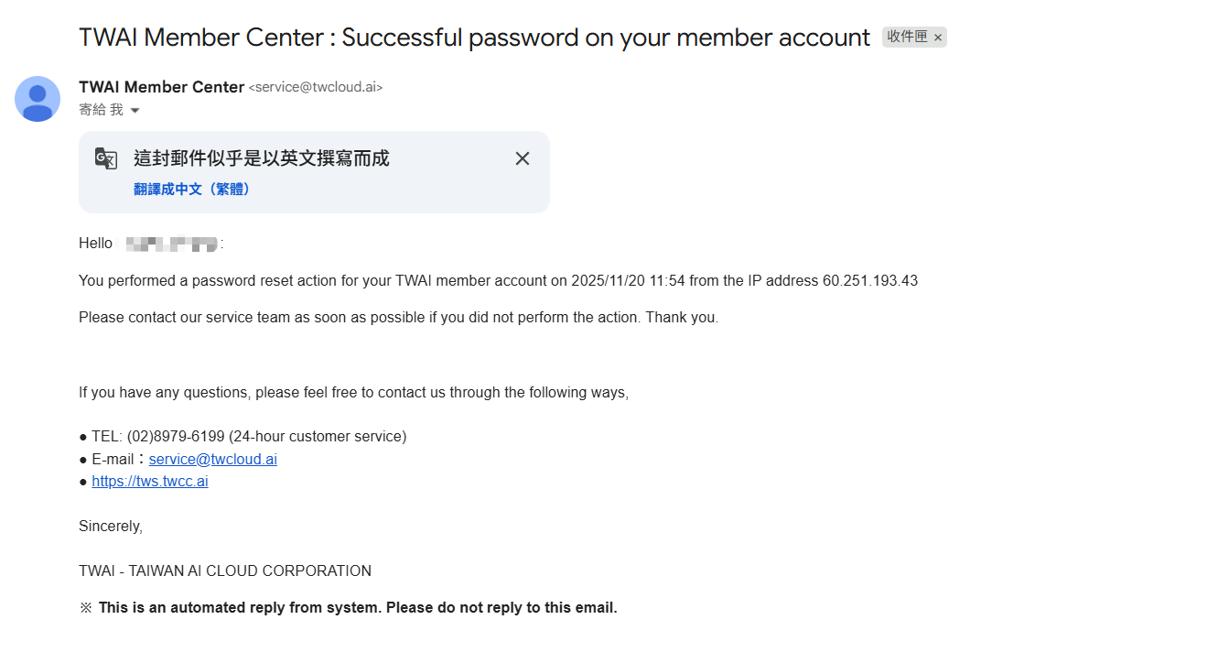The width and height of the screenshot is (1229, 652).
Task: Expand recipient details arrow next to 寄給 我
Action: click(135, 111)
